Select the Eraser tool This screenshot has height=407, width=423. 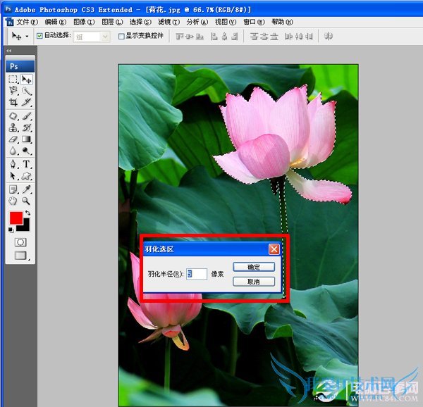click(x=13, y=140)
